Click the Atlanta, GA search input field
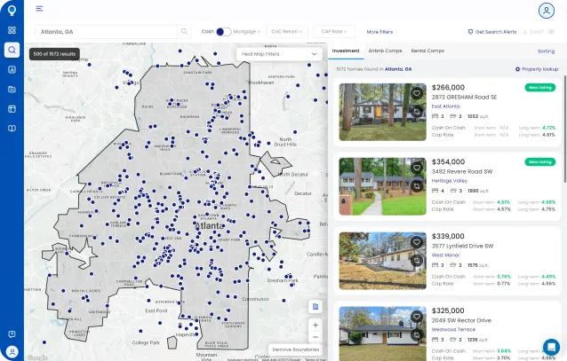 click(105, 31)
